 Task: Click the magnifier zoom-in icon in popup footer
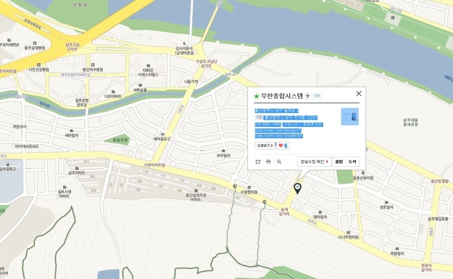[x=279, y=162]
